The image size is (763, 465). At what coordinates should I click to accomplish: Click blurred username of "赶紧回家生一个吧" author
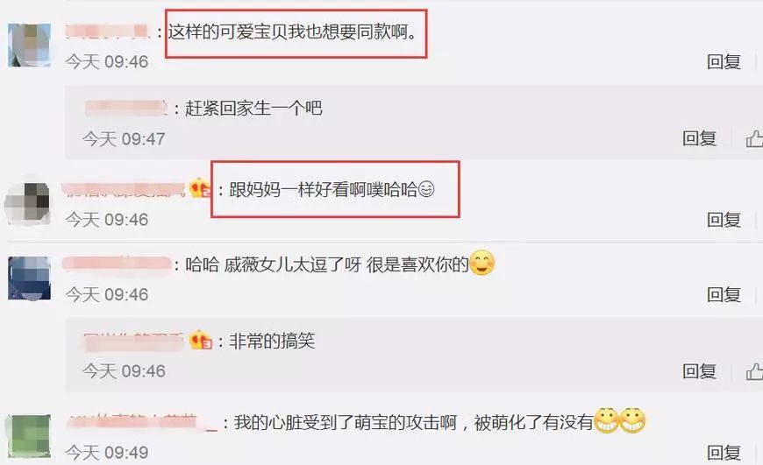pos(126,108)
